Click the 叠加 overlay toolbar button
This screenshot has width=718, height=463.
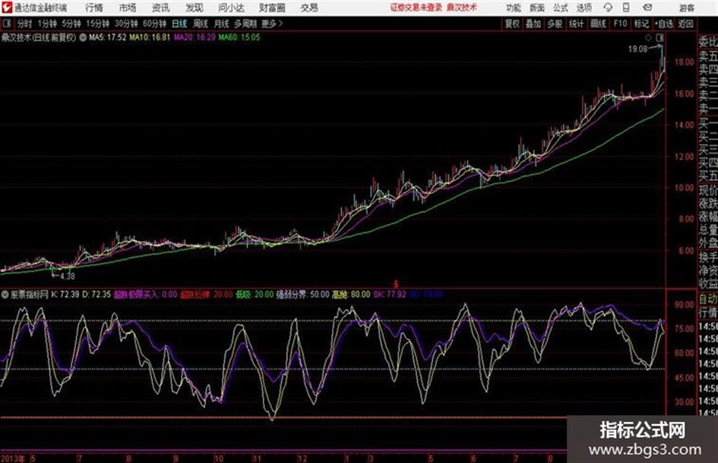click(x=533, y=24)
